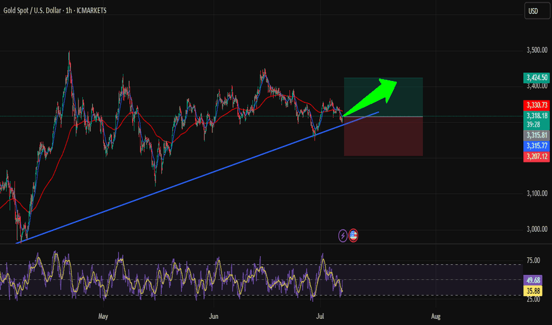Image resolution: width=552 pixels, height=325 pixels.
Task: Click the US flag economic event icon
Action: point(354,236)
